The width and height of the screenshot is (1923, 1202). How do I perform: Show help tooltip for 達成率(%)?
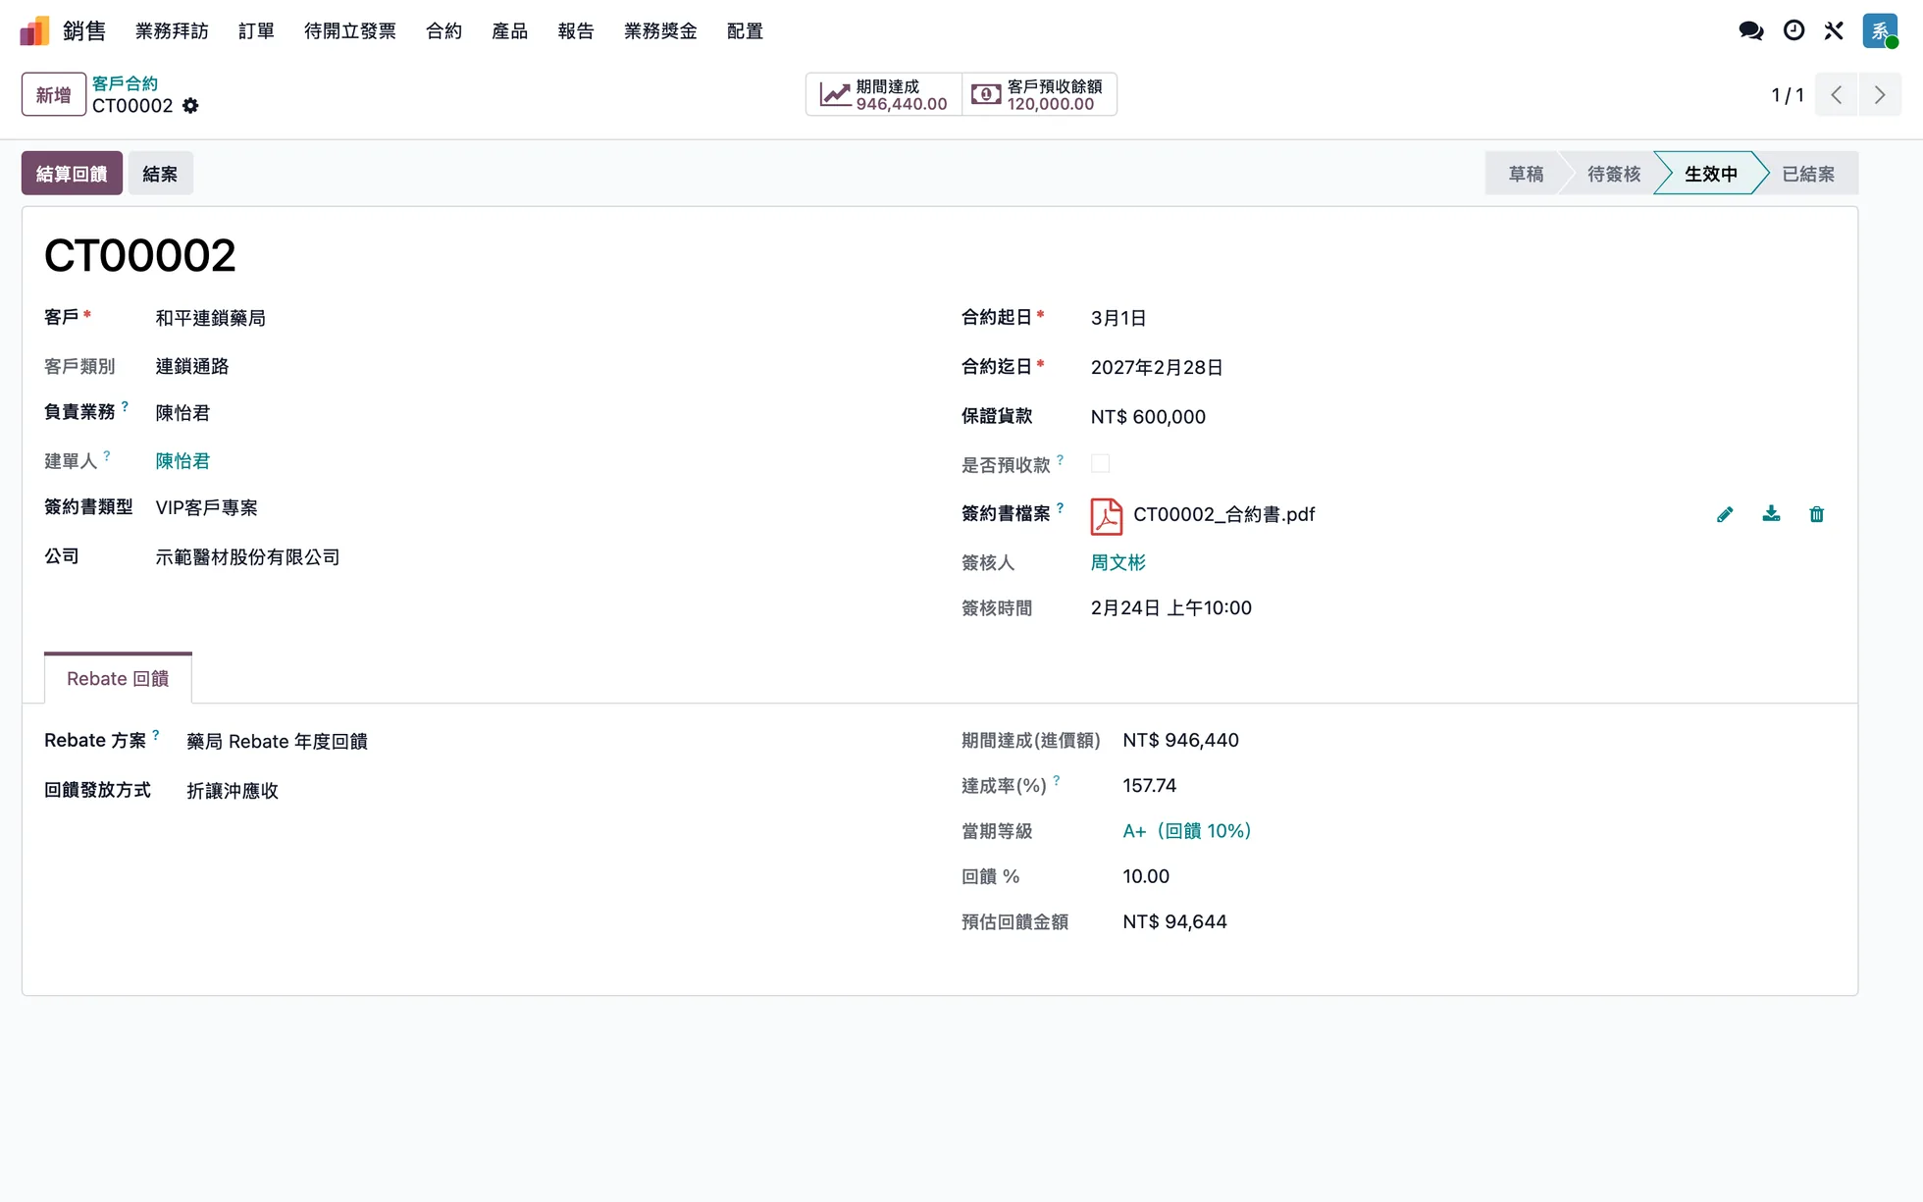(1057, 780)
